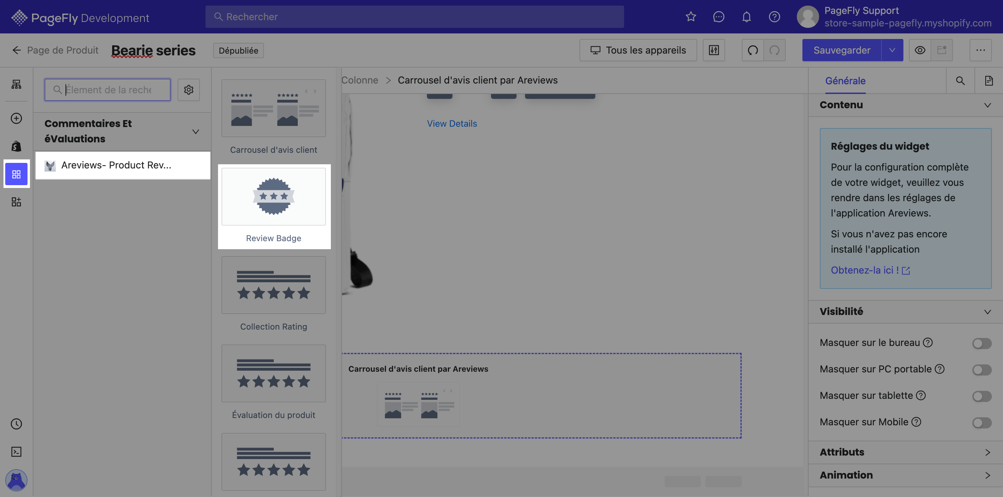
Task: Open the Sauvegarder dropdown arrow
Action: pyautogui.click(x=892, y=50)
